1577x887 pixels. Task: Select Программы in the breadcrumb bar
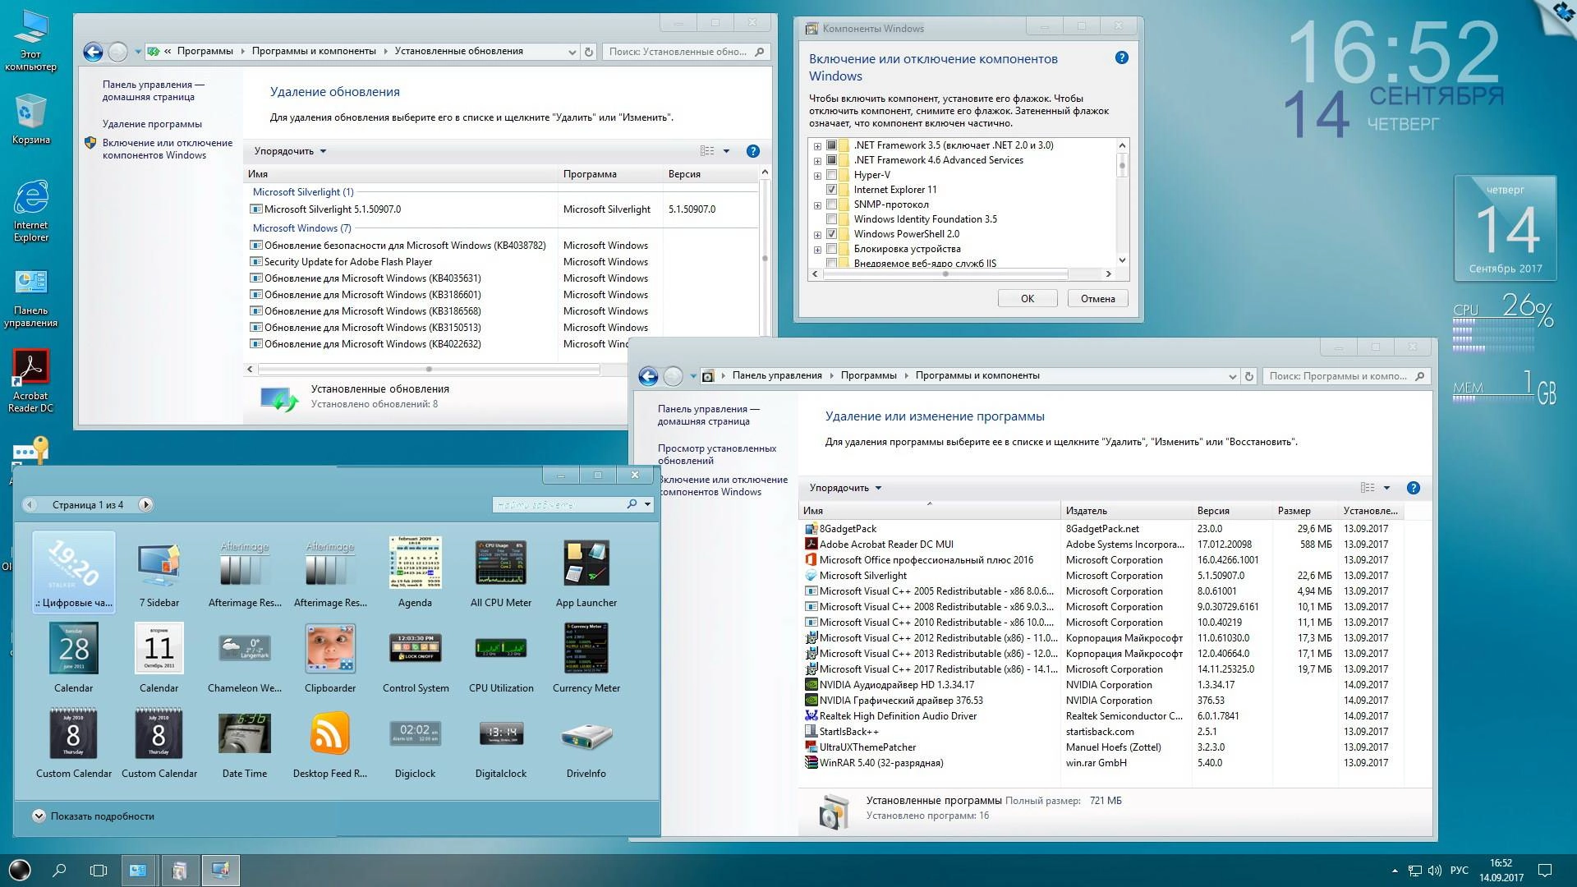871,375
